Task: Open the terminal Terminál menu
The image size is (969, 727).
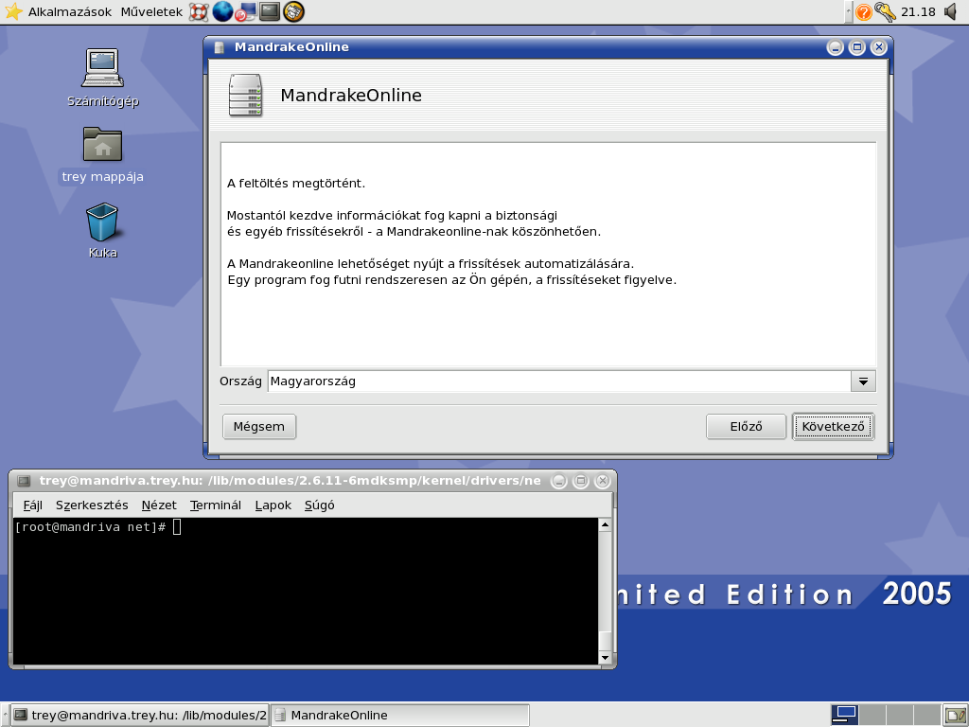Action: 216,505
